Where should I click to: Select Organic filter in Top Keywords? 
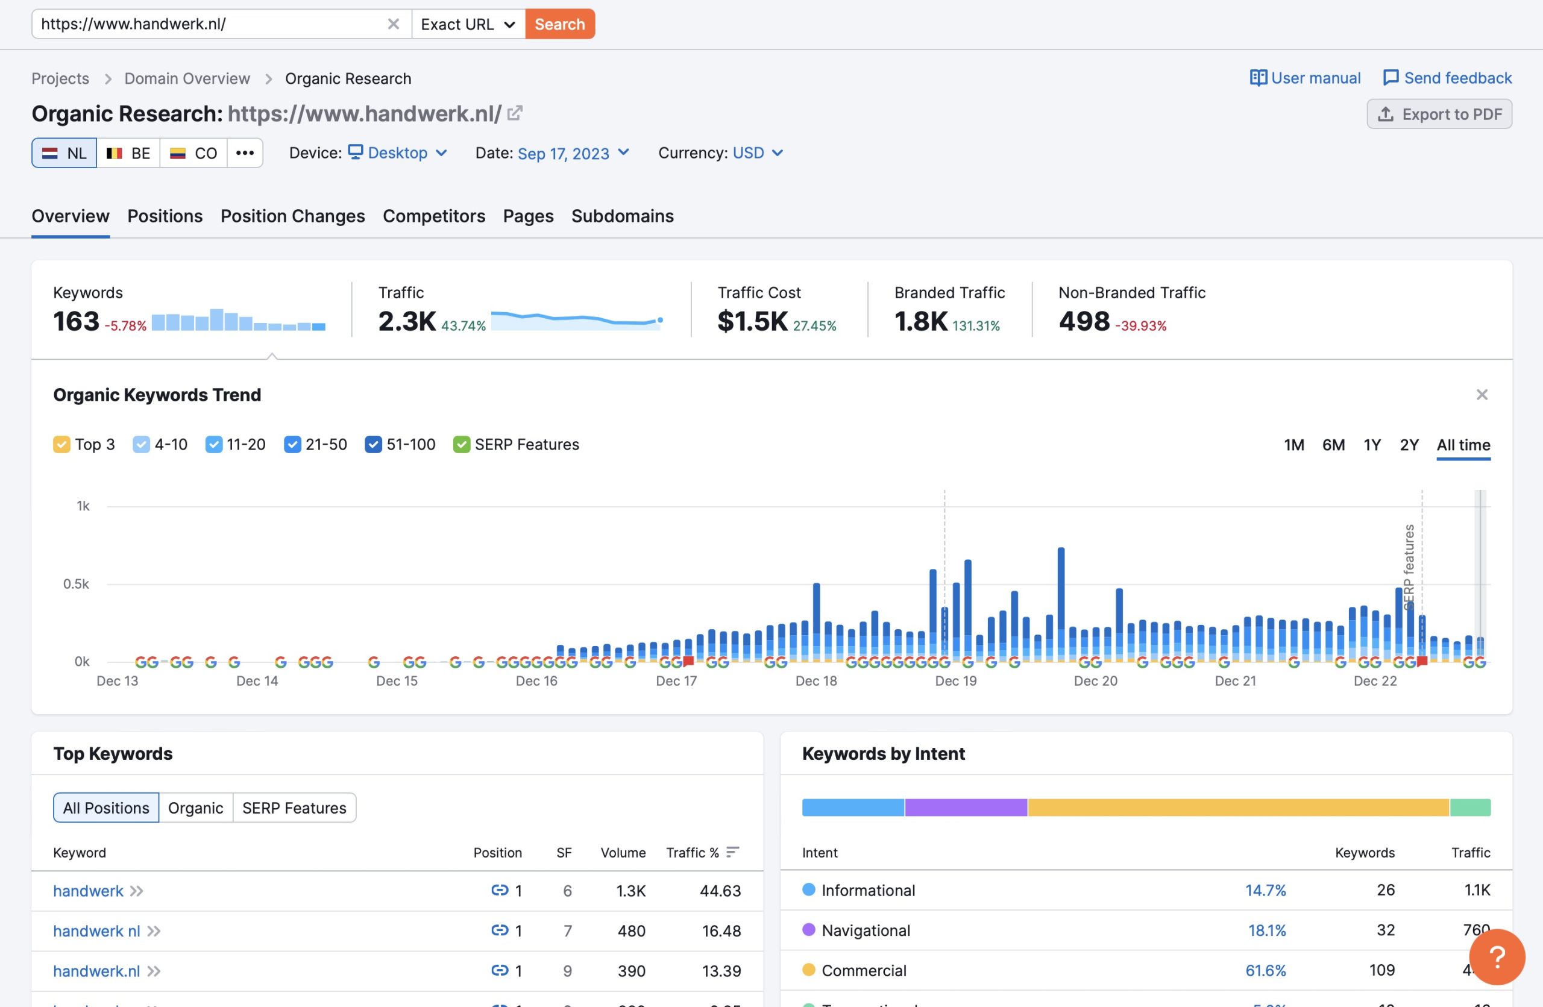(195, 808)
